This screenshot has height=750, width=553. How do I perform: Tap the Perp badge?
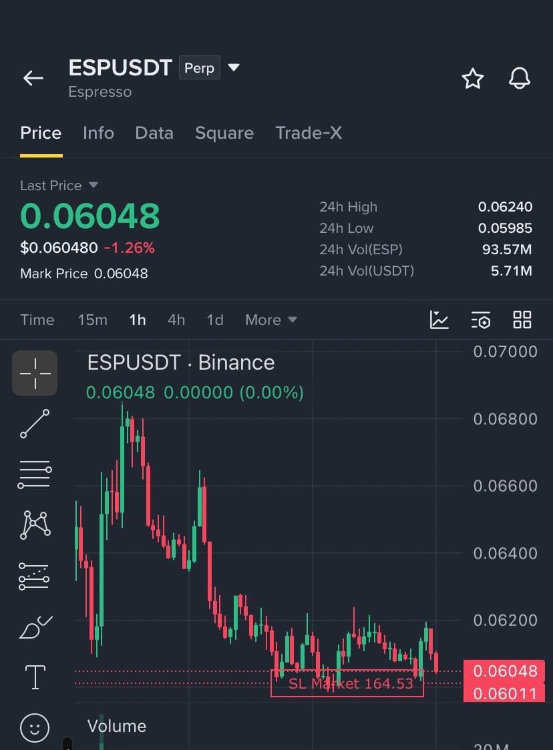pyautogui.click(x=200, y=68)
